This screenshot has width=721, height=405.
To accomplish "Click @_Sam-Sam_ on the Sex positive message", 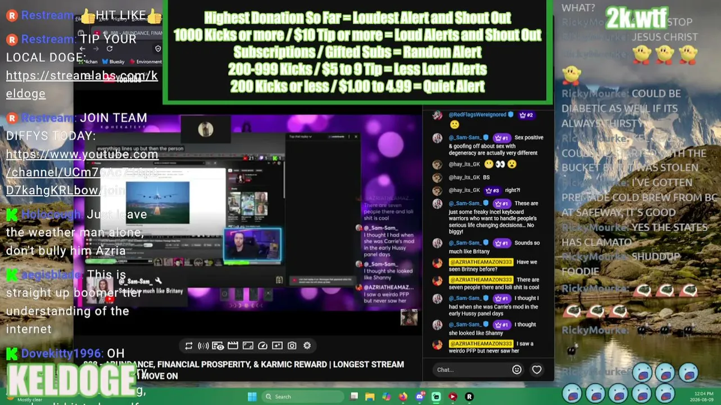I will (465, 137).
